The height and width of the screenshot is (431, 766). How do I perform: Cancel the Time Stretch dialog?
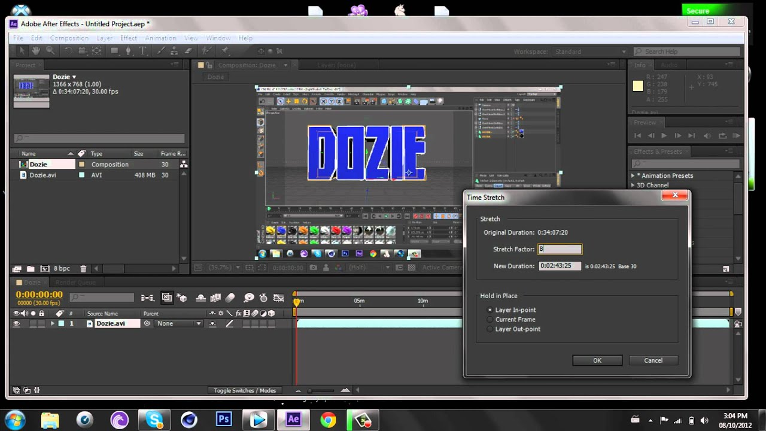653,360
